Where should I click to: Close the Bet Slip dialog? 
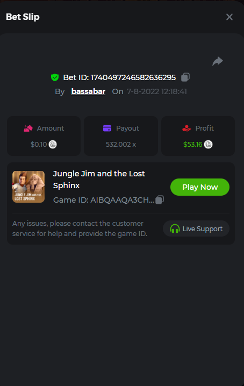click(229, 17)
